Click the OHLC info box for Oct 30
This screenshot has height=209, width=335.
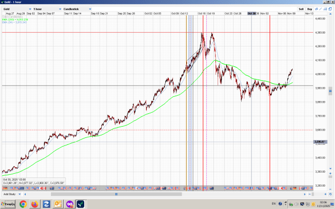[34, 181]
